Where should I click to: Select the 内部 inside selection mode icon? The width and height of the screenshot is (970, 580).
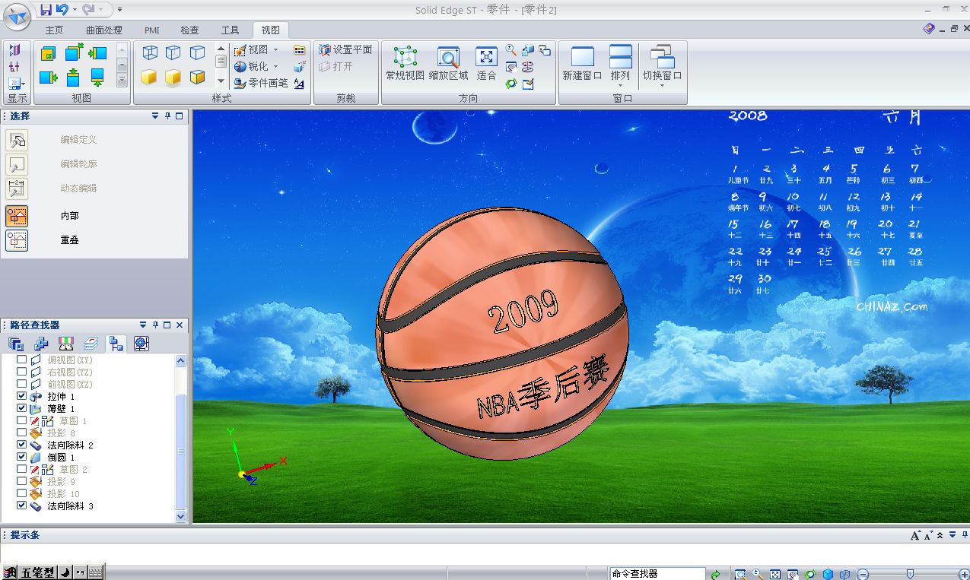pos(17,216)
